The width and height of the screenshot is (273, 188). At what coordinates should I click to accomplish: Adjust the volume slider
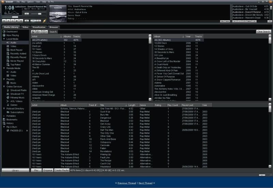39,14
